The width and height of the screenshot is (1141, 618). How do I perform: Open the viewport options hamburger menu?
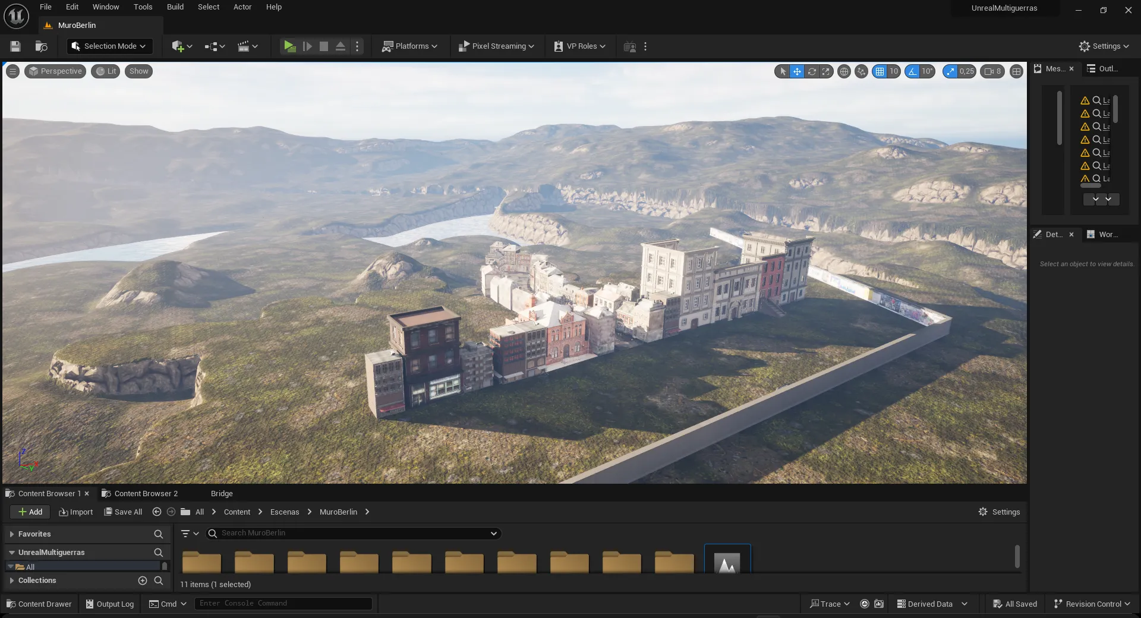(12, 71)
